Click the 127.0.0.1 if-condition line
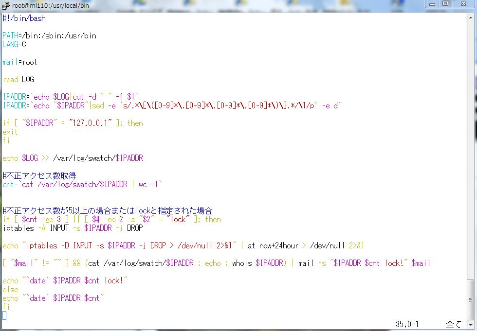The image size is (477, 331). [x=73, y=123]
